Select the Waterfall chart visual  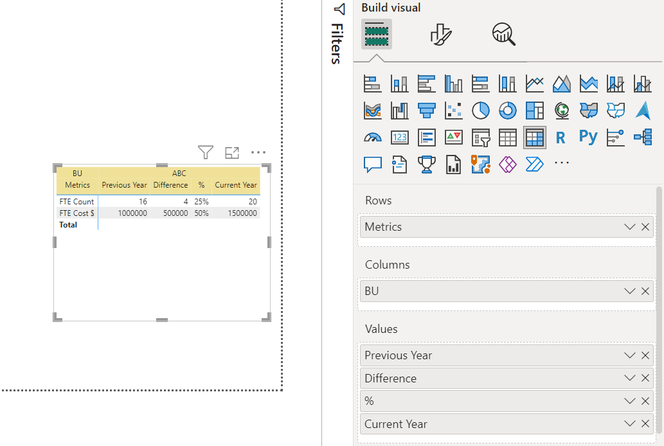tap(399, 111)
